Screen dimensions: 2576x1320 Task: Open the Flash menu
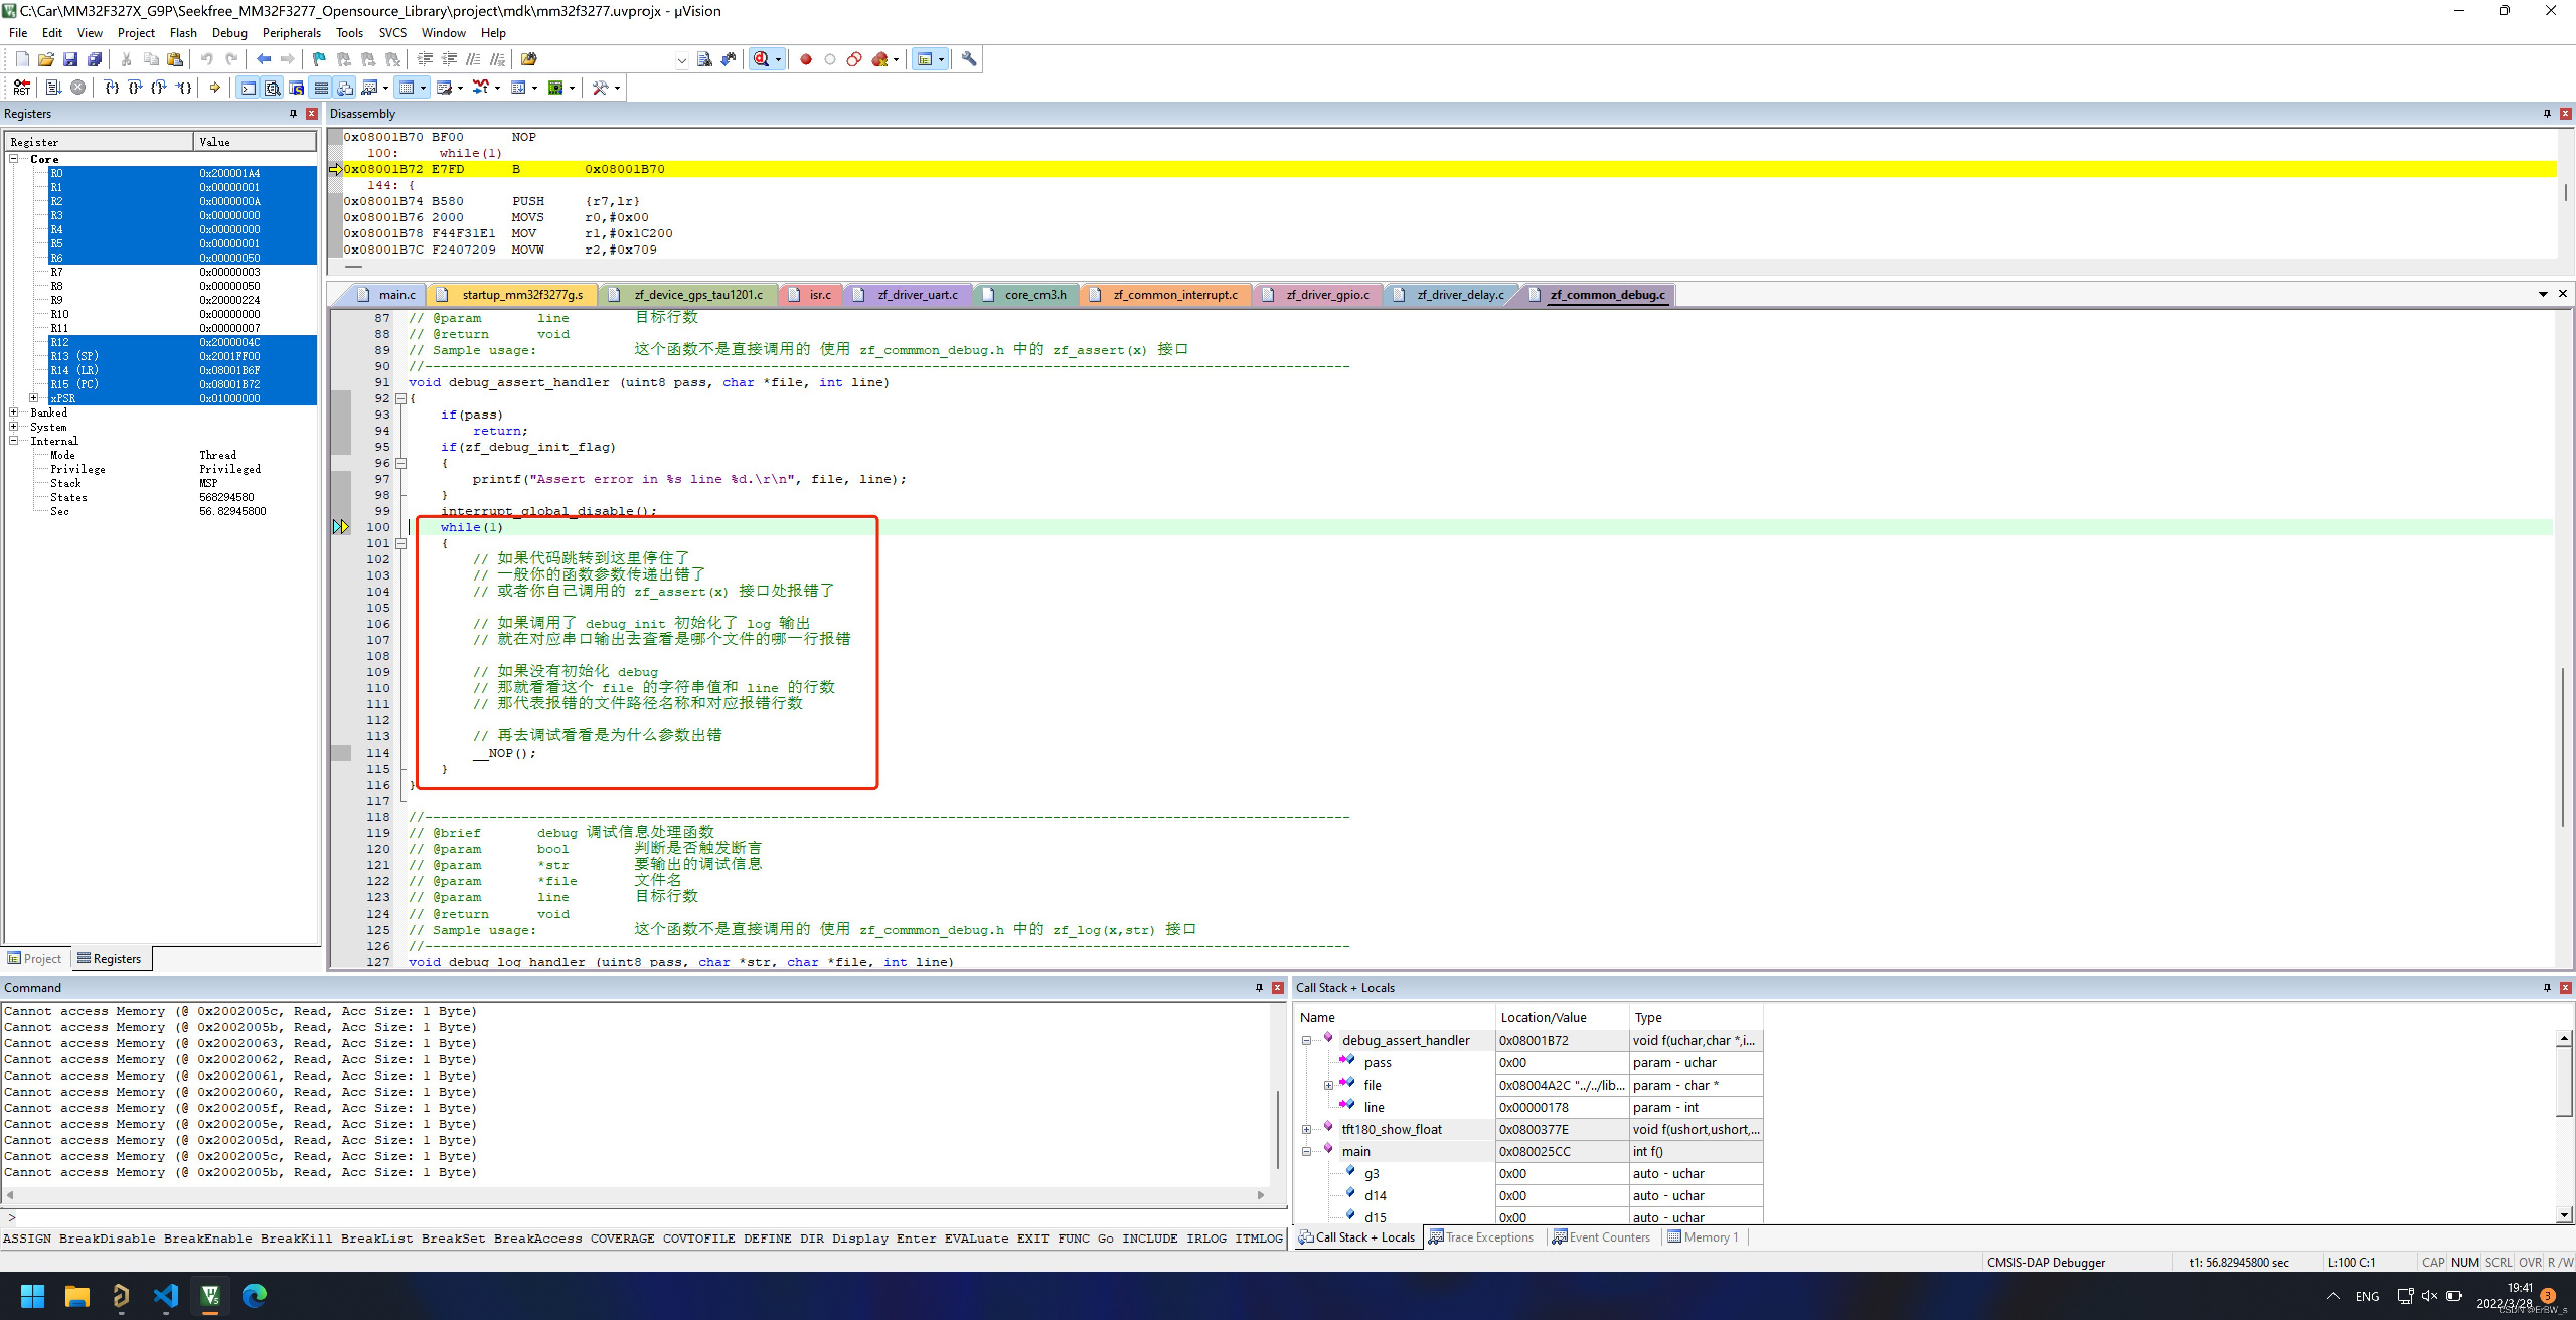pos(183,33)
